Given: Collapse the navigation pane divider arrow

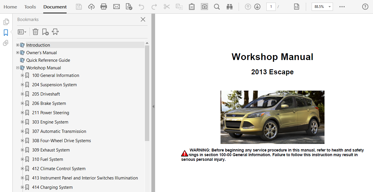Looking at the screenshot, I should (153, 107).
